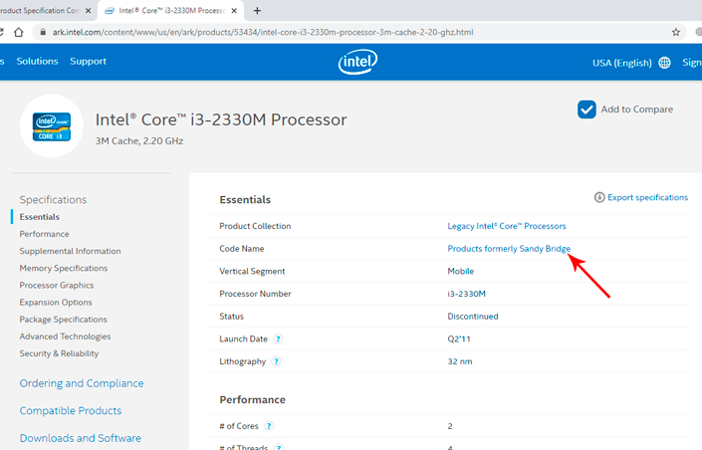Open Products formerly Sandy Bridge link
This screenshot has width=702, height=450.
click(x=509, y=249)
